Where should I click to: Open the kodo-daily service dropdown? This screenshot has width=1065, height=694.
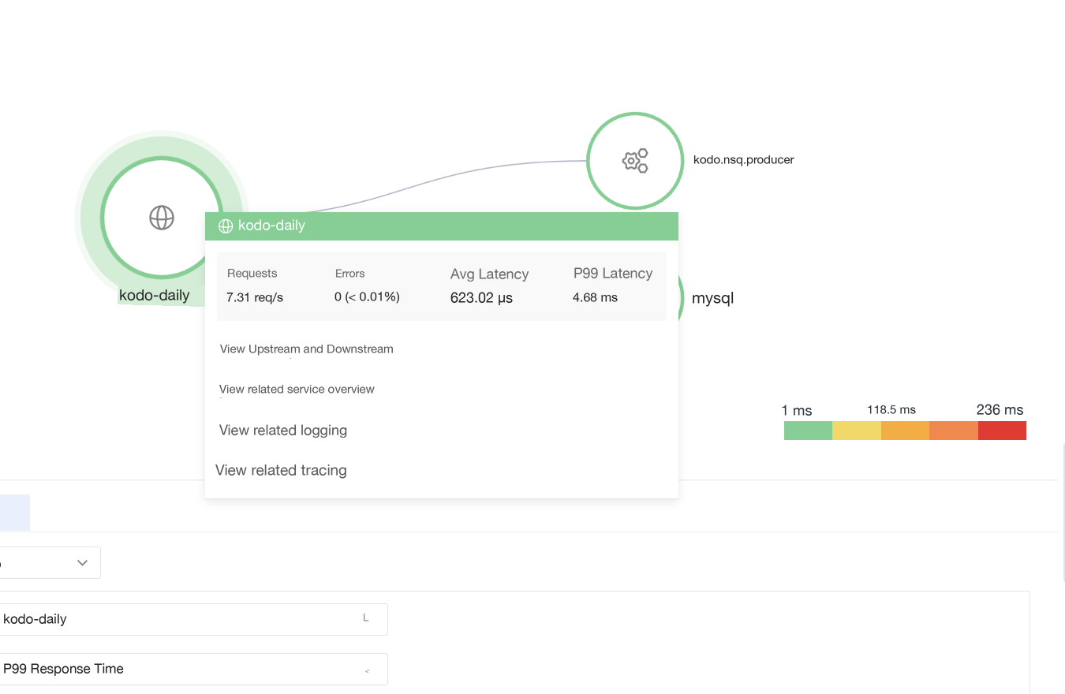click(193, 619)
